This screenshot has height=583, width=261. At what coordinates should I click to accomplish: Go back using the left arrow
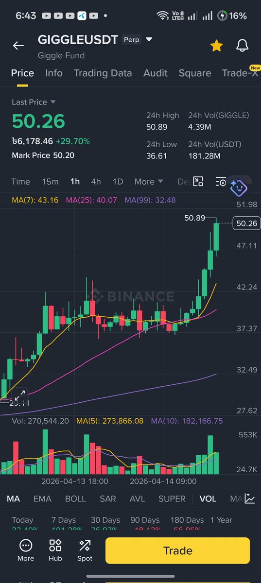(18, 46)
